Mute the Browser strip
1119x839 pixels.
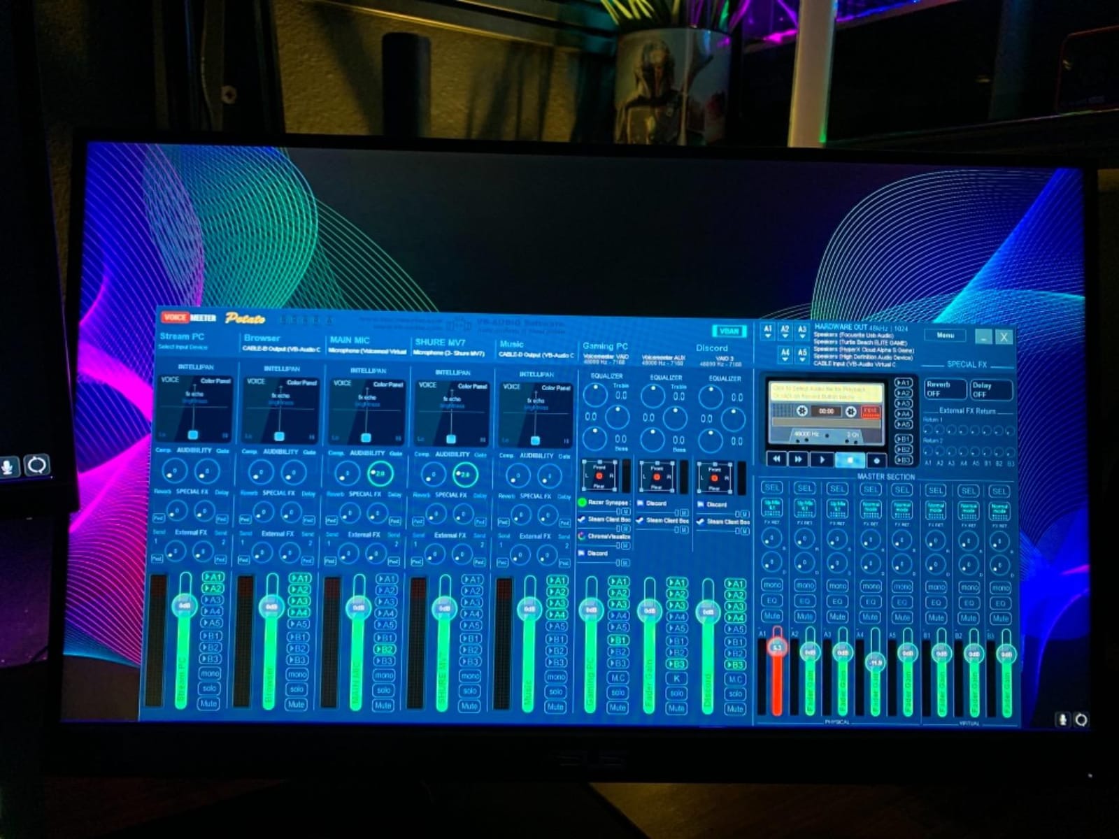pos(296,704)
